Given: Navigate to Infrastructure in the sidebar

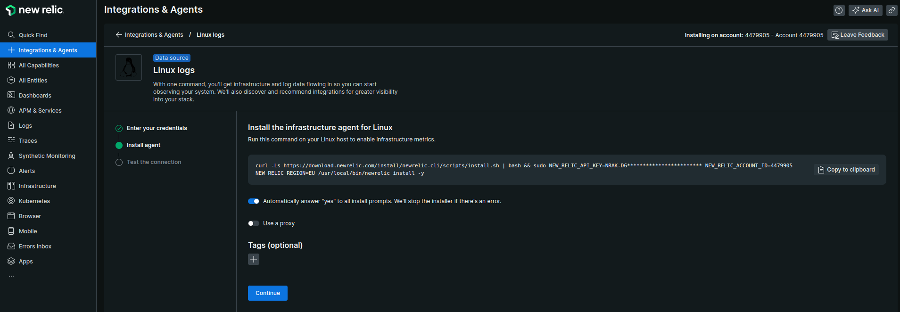Looking at the screenshot, I should click(x=48, y=186).
